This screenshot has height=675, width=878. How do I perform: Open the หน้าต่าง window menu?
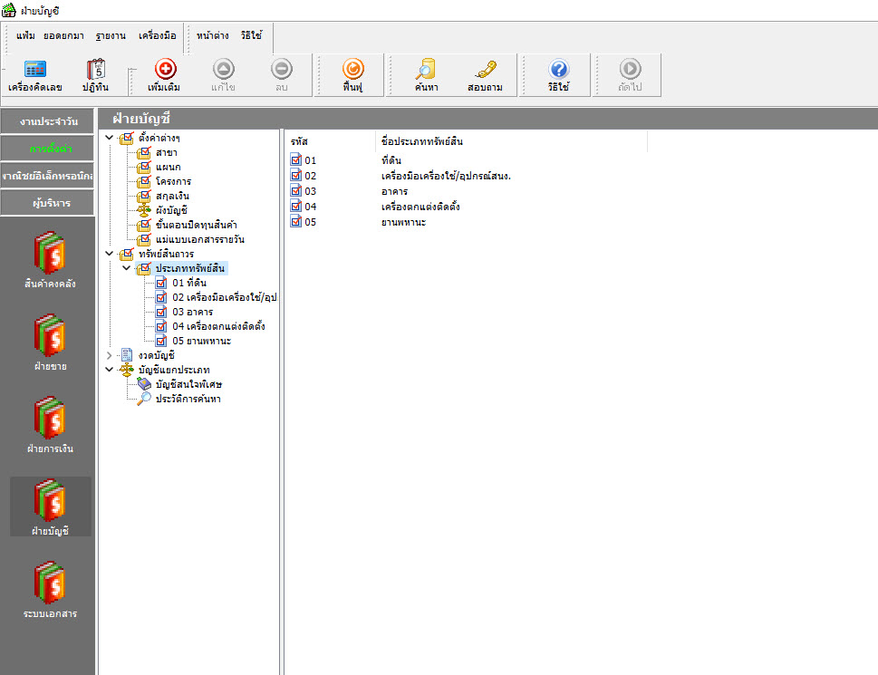click(x=212, y=36)
